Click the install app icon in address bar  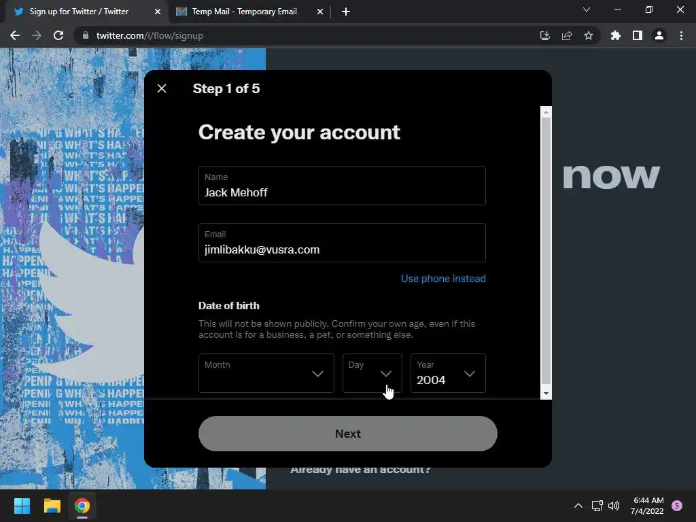(544, 35)
